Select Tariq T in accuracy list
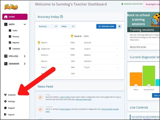 click(44, 67)
